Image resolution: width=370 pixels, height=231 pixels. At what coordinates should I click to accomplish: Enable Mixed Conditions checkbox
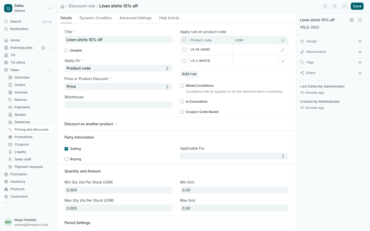[182, 86]
